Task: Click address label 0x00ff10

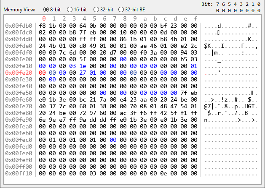Action: click(x=19, y=173)
